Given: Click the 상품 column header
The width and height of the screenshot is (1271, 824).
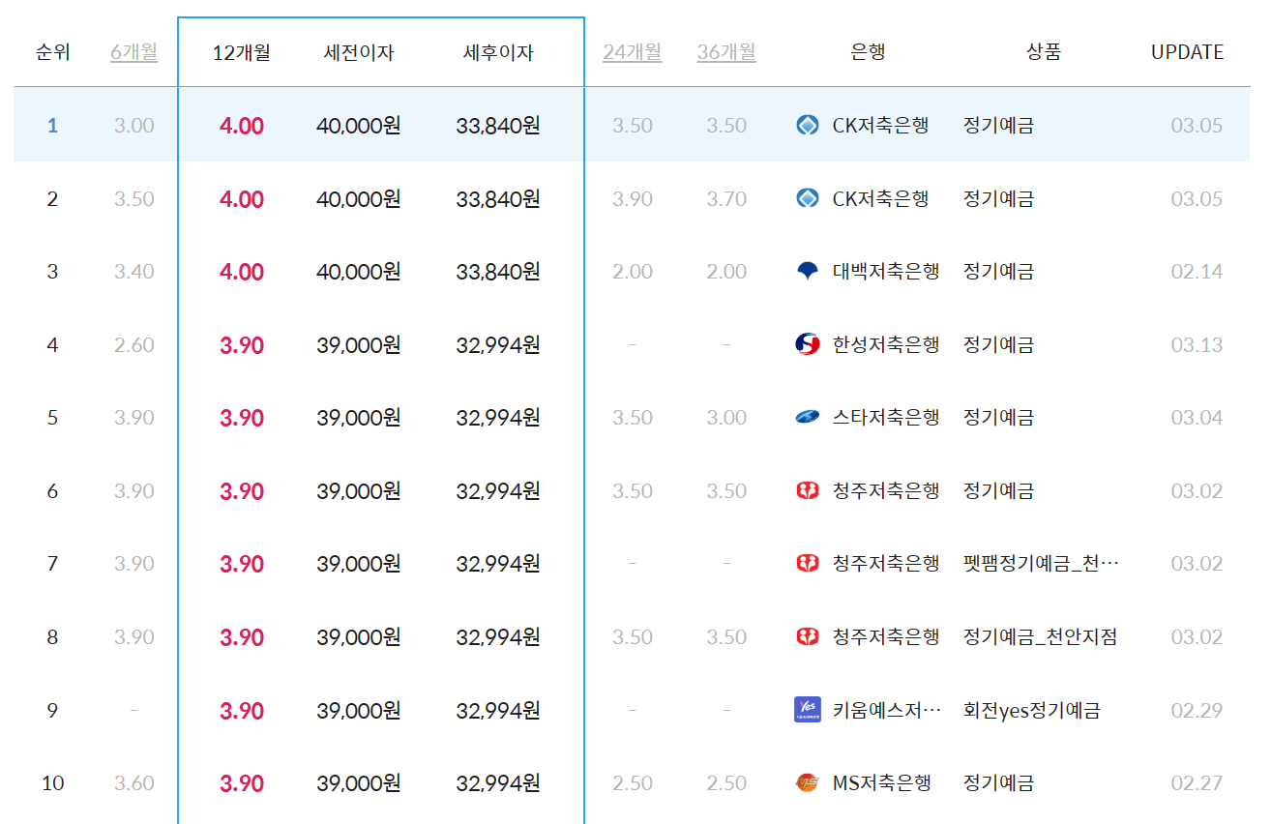Looking at the screenshot, I should (x=1044, y=52).
